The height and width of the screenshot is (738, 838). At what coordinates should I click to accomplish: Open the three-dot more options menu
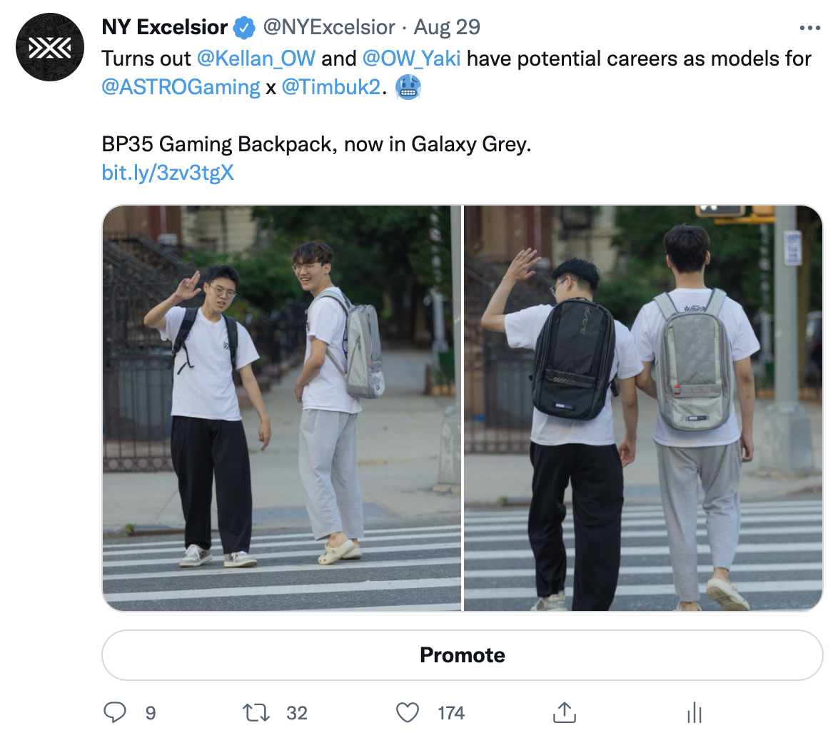809,28
